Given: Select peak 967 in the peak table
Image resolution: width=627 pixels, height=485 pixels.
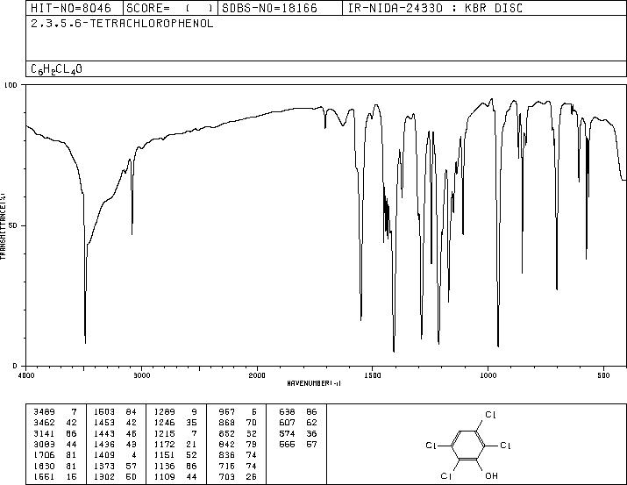Looking at the screenshot, I should point(227,412).
